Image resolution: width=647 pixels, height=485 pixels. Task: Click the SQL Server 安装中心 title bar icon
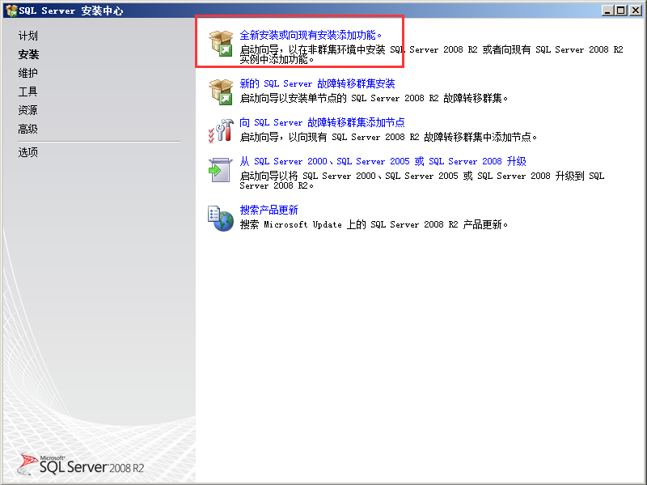11,11
